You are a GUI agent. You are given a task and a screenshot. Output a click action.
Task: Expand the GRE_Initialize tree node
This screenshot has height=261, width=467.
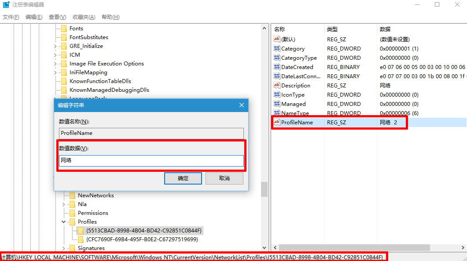coord(55,46)
